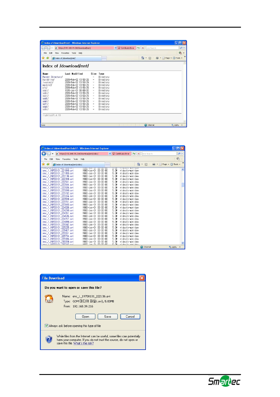Click Feeds icon in the /download/mnt/ window
Image resolution: width=280 pixels, height=397 pixels.
150,58
